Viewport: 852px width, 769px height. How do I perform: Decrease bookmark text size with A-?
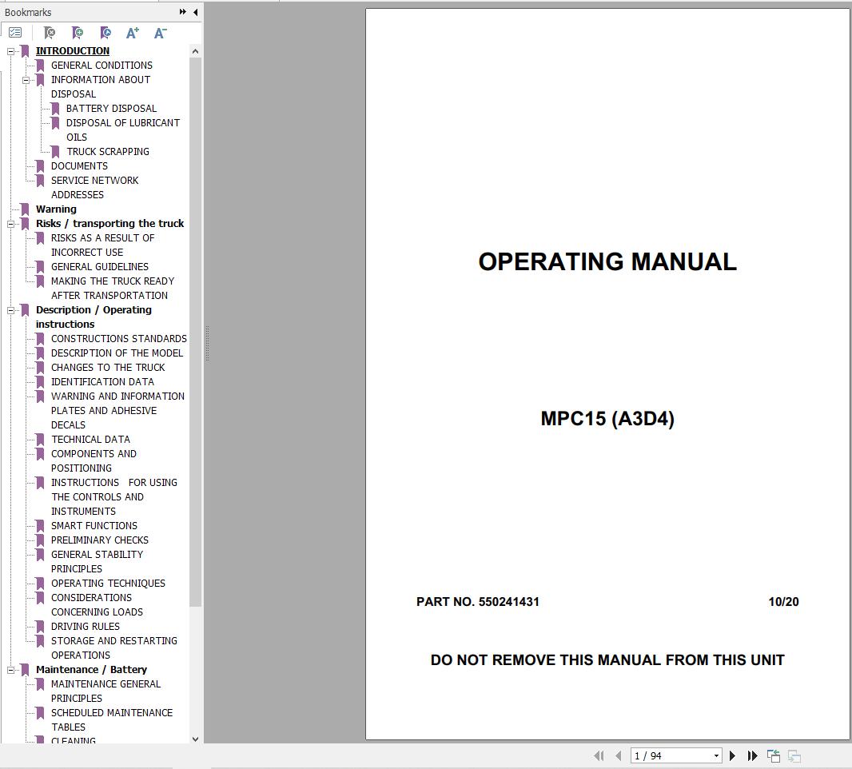[x=161, y=33]
